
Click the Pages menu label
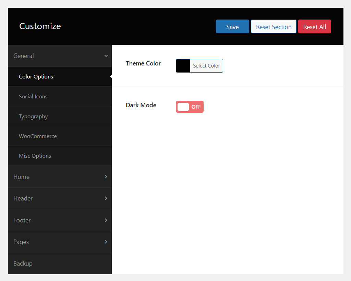point(21,242)
